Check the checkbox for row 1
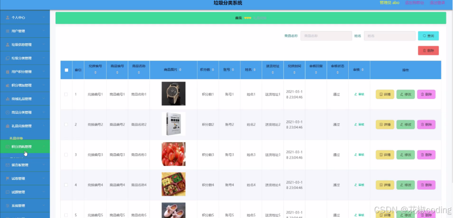The height and width of the screenshot is (218, 453). pyautogui.click(x=66, y=95)
